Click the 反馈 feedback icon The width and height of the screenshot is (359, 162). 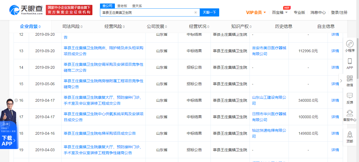[350, 96]
